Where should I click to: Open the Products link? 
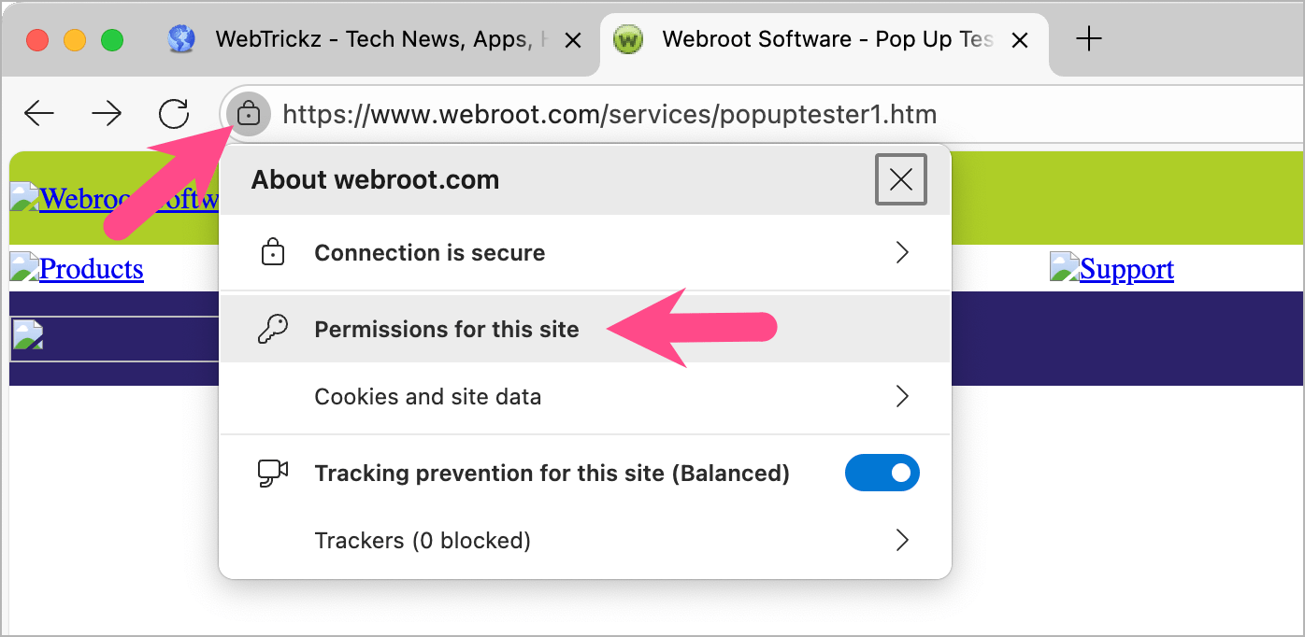[x=91, y=269]
